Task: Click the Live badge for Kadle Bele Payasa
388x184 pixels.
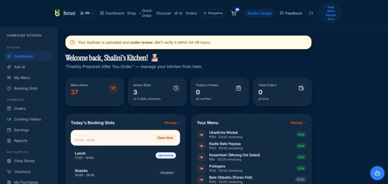Action: (x=301, y=146)
